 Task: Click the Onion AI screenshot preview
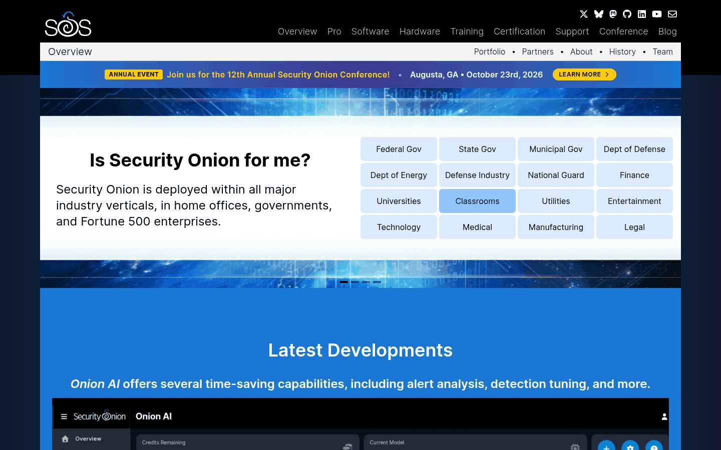pyautogui.click(x=360, y=424)
